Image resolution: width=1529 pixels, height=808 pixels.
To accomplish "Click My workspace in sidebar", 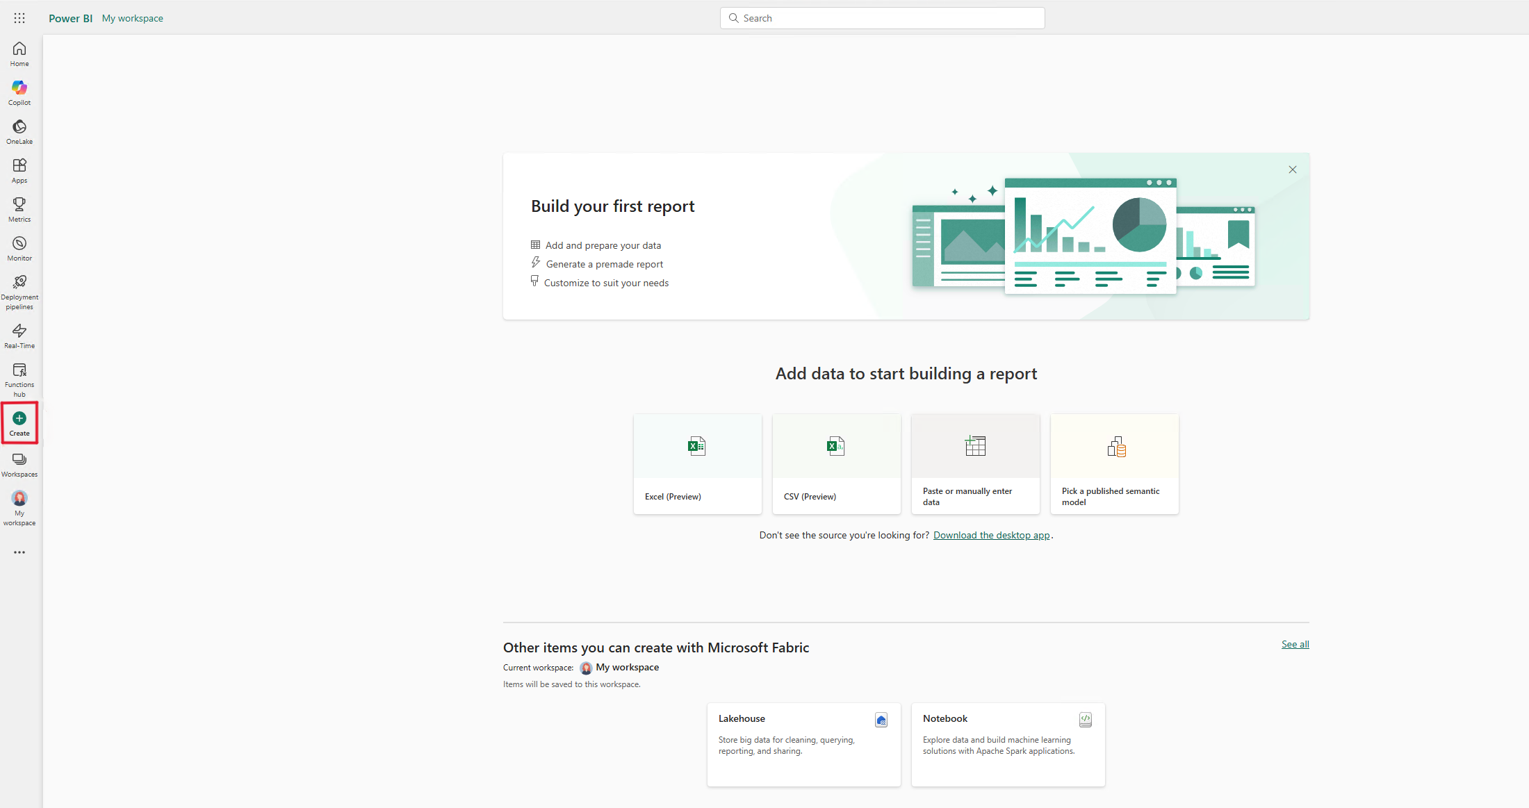I will (19, 509).
